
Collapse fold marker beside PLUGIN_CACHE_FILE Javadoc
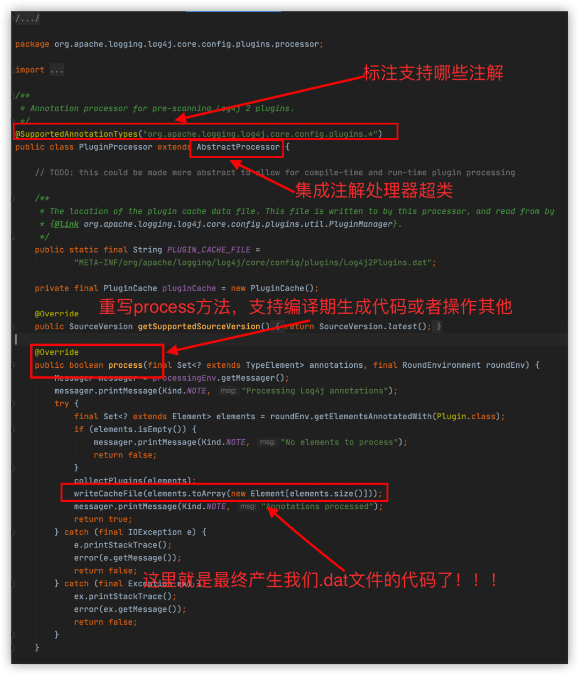13,199
